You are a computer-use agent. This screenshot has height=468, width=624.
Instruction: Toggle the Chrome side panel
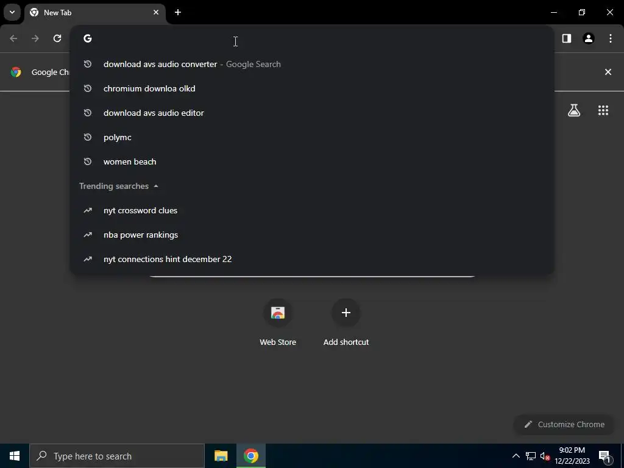(567, 38)
